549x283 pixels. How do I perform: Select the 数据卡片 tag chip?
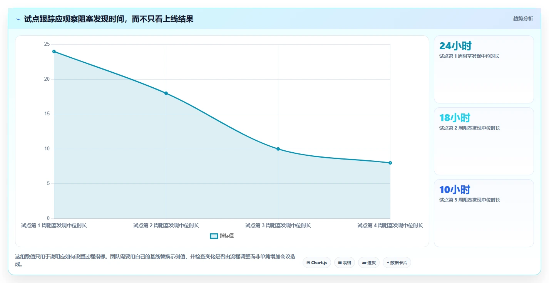[x=397, y=263]
